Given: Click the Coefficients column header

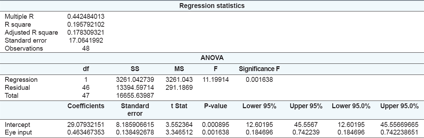Looking at the screenshot, I should click(x=86, y=106).
